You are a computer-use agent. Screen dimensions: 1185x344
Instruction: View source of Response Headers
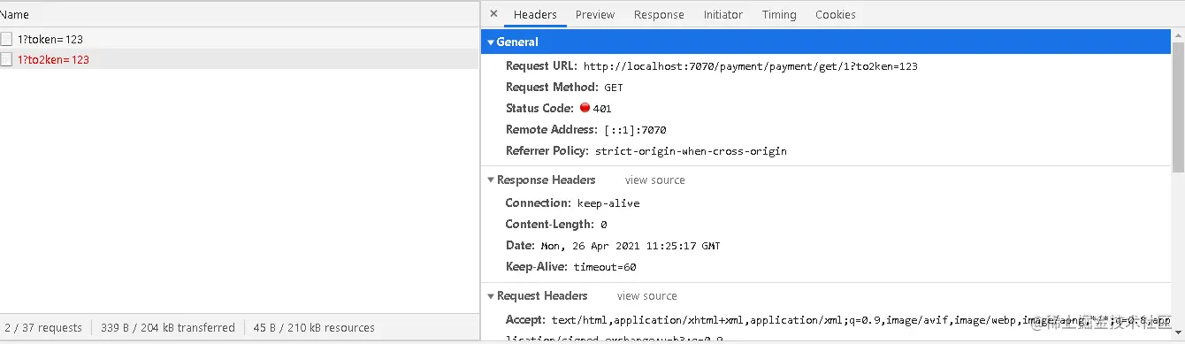(655, 180)
